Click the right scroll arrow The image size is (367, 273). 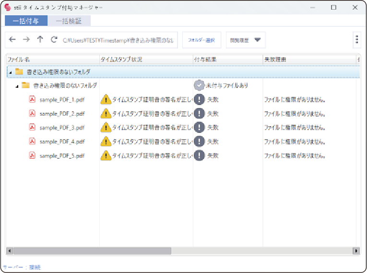click(356, 251)
